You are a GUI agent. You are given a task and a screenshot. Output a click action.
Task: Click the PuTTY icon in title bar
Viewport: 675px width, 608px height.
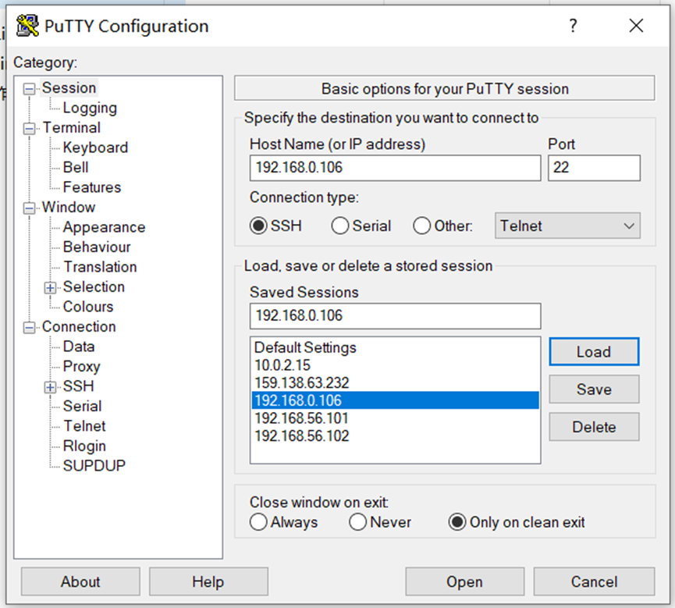[x=27, y=26]
